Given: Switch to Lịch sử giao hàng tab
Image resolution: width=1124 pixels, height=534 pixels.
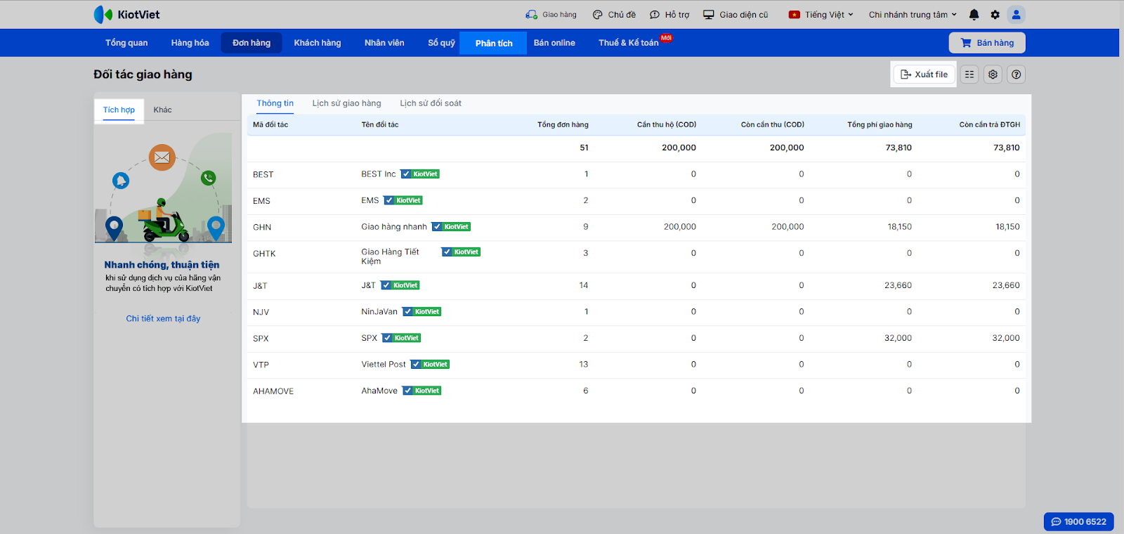Looking at the screenshot, I should pos(346,103).
